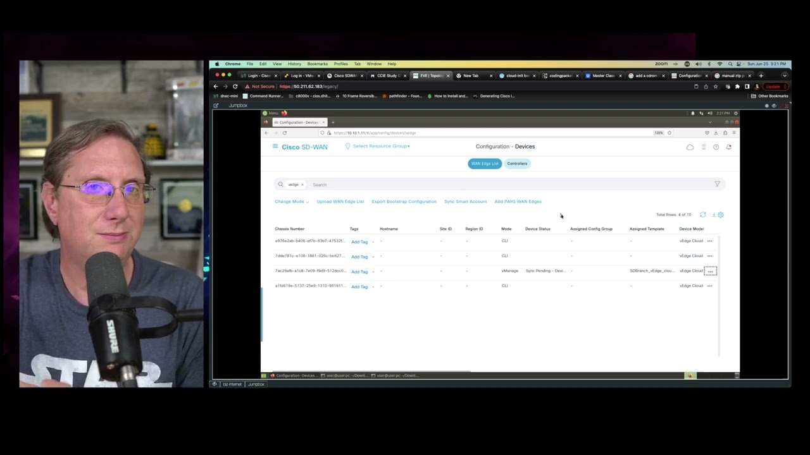Viewport: 810px width, 455px height.
Task: Expand tag dropdown for a1fd619e row
Action: [373, 286]
